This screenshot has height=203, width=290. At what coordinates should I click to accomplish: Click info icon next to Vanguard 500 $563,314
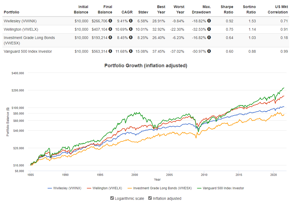(x=110, y=51)
